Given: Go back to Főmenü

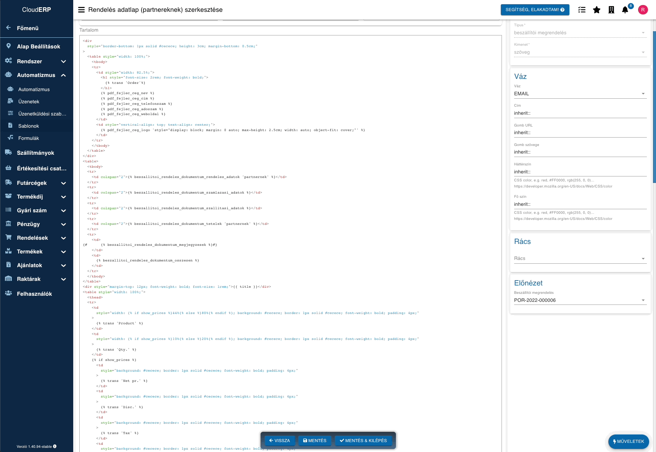Looking at the screenshot, I should pyautogui.click(x=27, y=28).
